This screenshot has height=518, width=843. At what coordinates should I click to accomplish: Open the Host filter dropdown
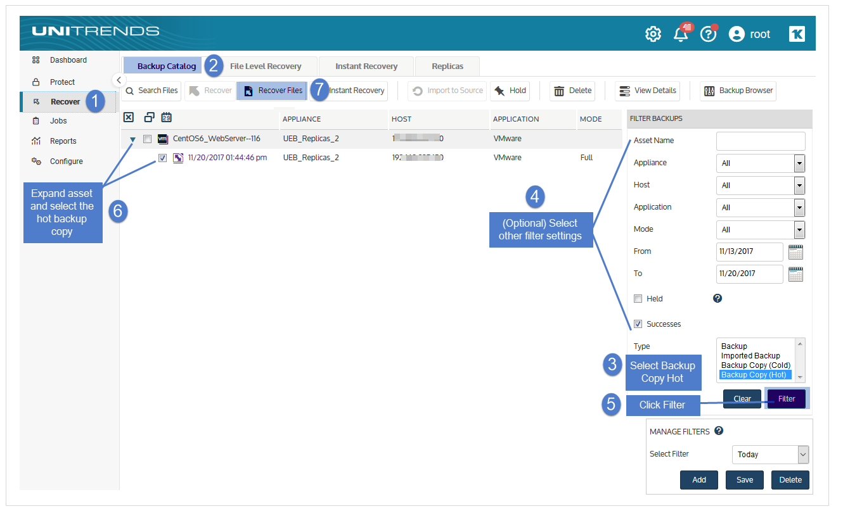pos(761,186)
